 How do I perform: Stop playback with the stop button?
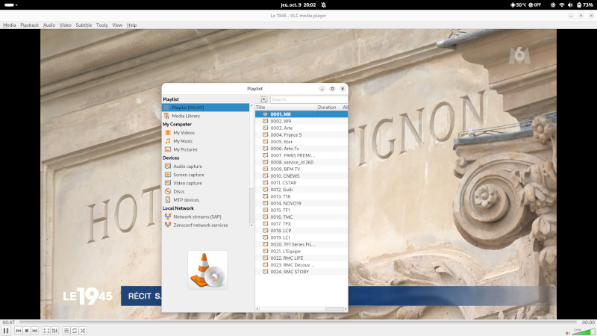tap(27, 331)
